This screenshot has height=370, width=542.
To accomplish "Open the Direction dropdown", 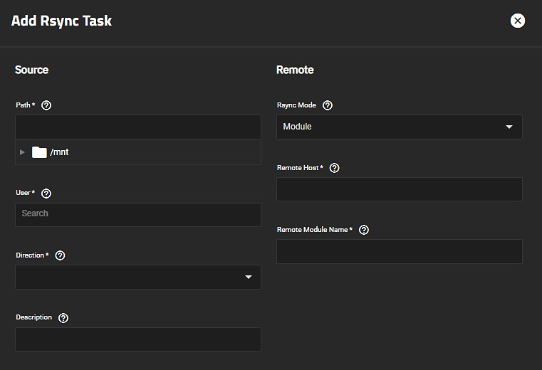I will (138, 277).
